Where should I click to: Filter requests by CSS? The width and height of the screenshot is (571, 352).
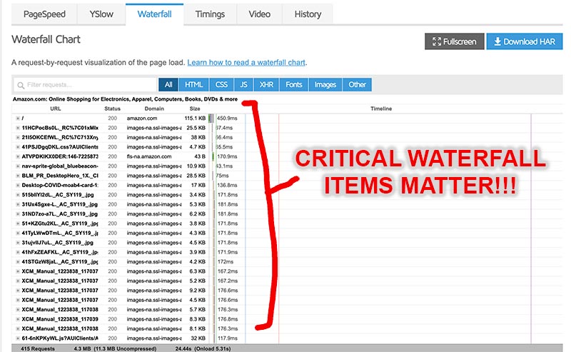point(221,84)
